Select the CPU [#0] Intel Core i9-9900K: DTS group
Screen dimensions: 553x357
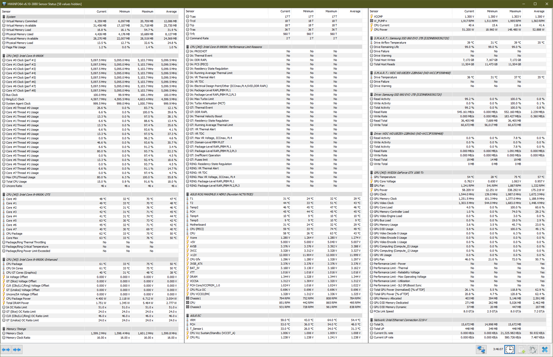90,195
